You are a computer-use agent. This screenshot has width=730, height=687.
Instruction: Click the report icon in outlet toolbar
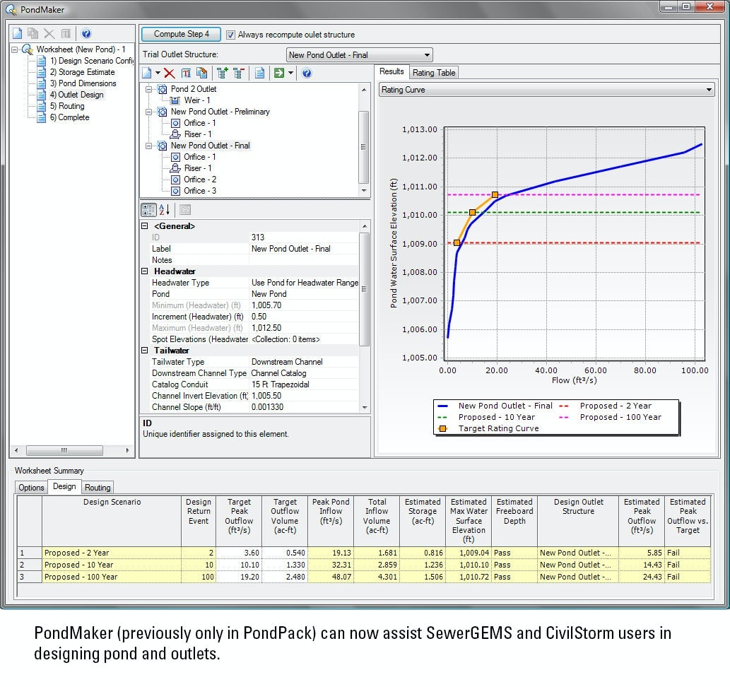point(259,73)
